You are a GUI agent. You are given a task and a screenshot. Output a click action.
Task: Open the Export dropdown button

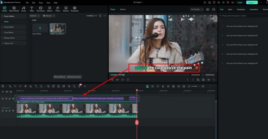[x=252, y=3]
